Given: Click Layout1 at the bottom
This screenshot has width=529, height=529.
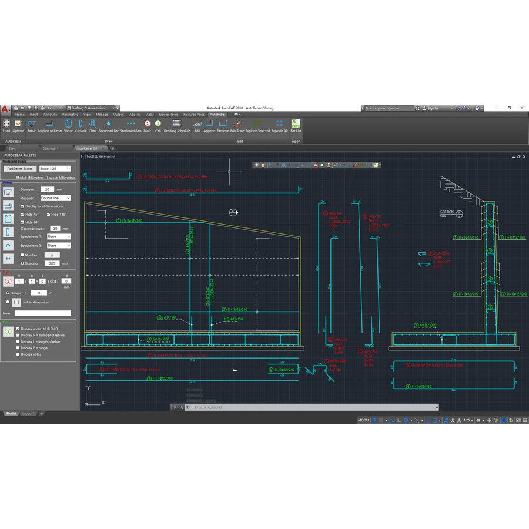Looking at the screenshot, I should (28, 413).
